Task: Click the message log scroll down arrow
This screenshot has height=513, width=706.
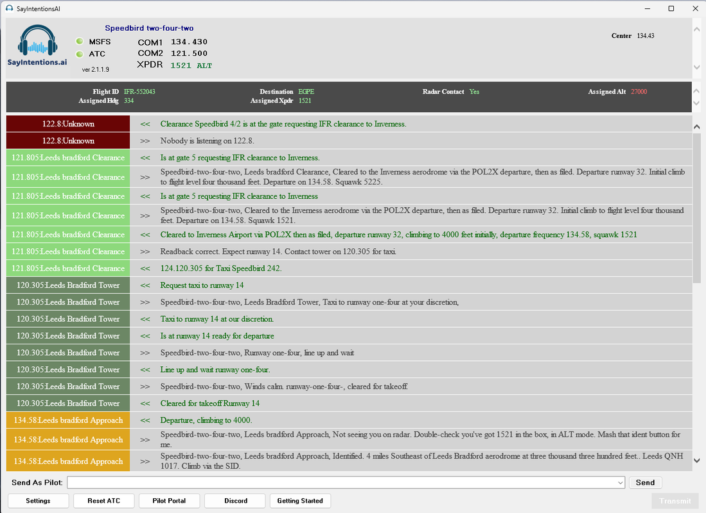Action: 696,460
